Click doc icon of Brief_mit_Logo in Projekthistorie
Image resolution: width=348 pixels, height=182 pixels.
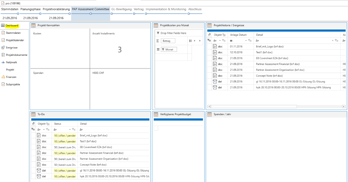click(215, 46)
